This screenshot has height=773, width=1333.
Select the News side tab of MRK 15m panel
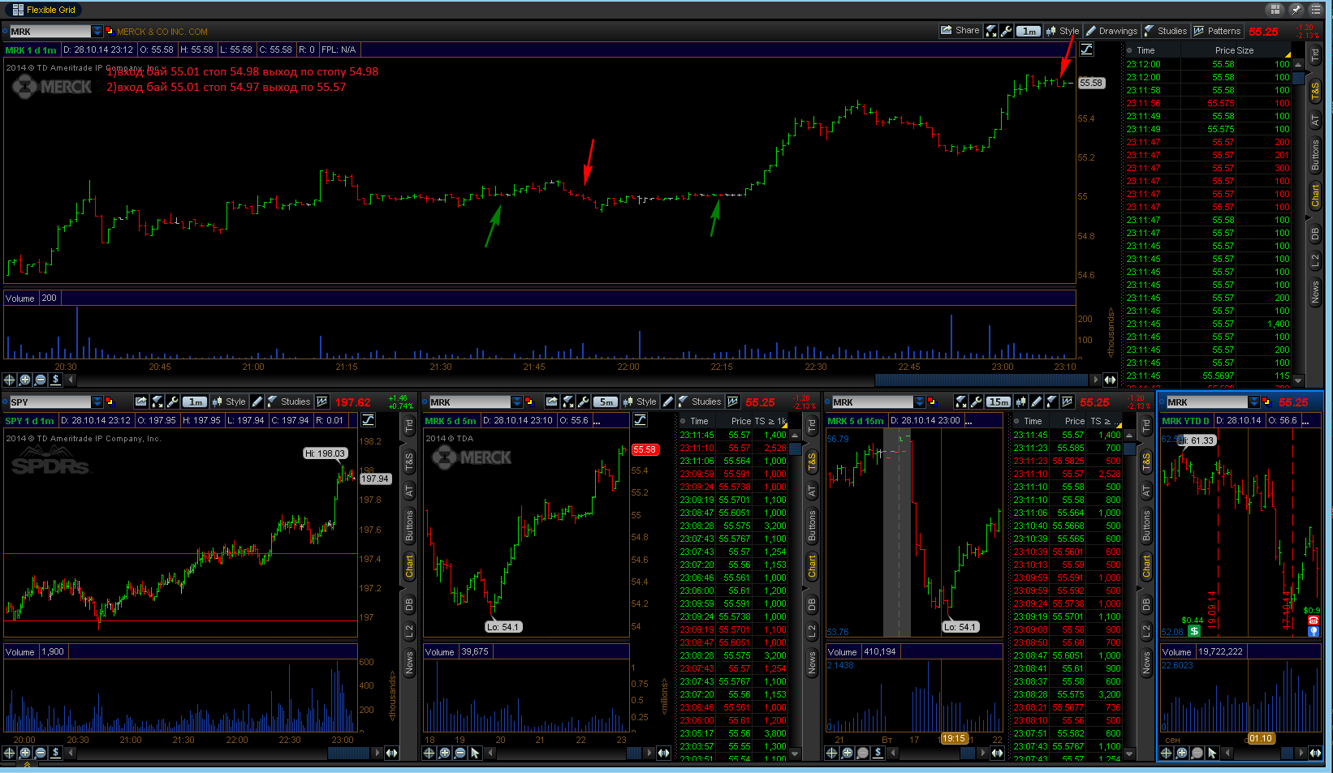1146,663
